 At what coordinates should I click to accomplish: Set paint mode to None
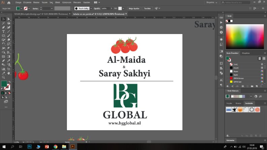(9, 93)
